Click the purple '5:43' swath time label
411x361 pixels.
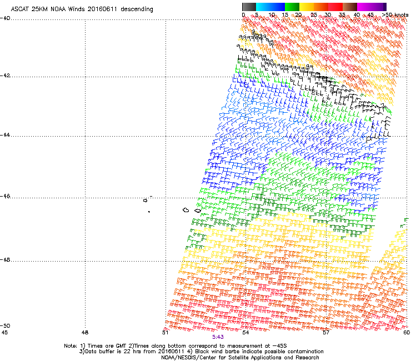pyautogui.click(x=218, y=337)
